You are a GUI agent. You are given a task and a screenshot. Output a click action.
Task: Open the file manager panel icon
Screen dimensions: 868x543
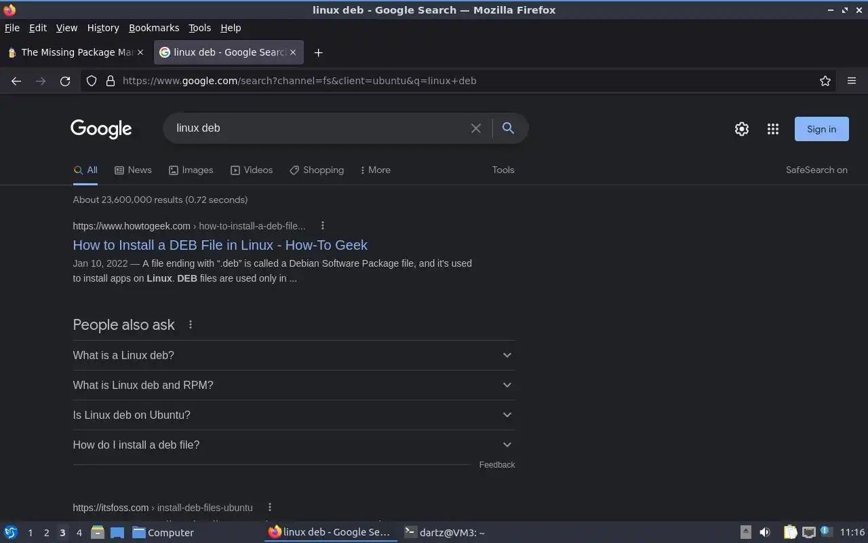pyautogui.click(x=97, y=532)
